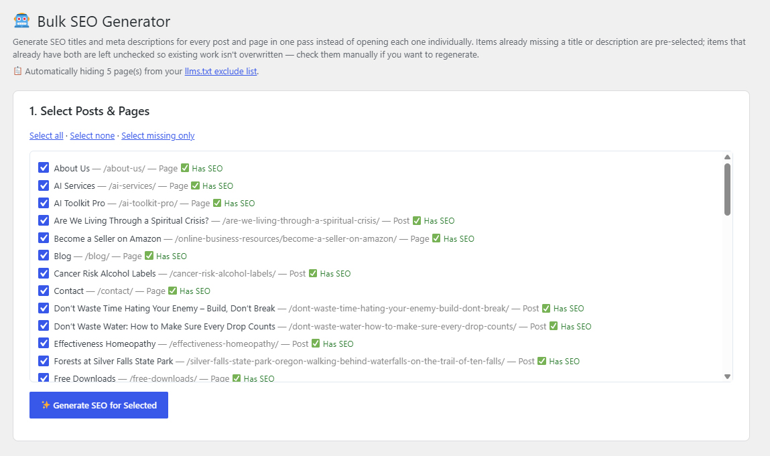The image size is (770, 456).
Task: Click the post list scrollbar thumb
Action: 727,189
